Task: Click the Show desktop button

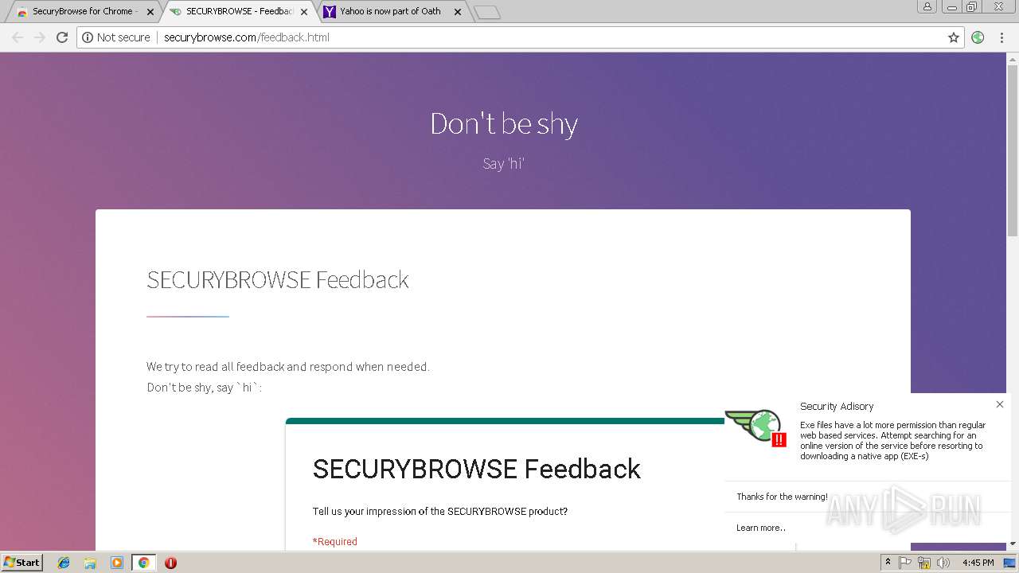Action: click(1010, 563)
